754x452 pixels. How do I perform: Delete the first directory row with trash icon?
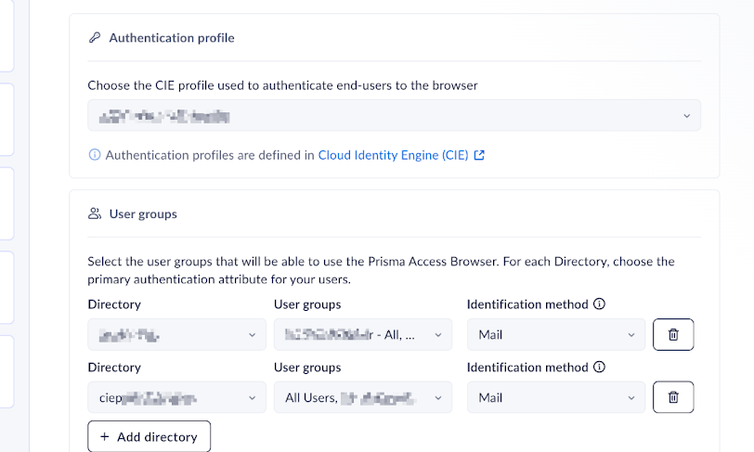click(x=673, y=334)
